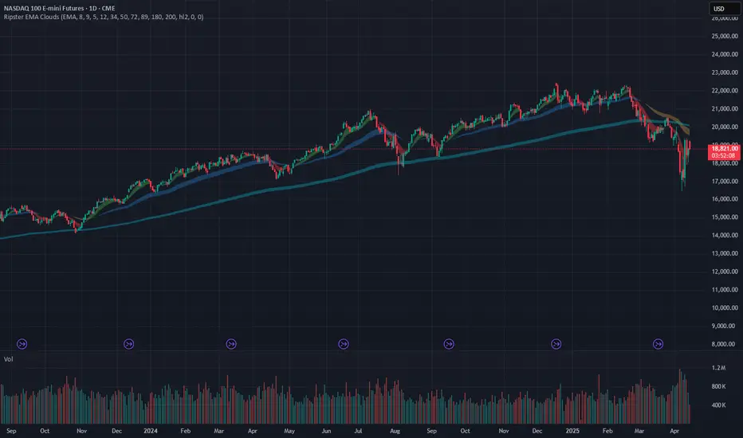Screen dimensions: 743x438
Task: Select the Ripster EMA Clouds indicator legend
Action: click(x=104, y=17)
